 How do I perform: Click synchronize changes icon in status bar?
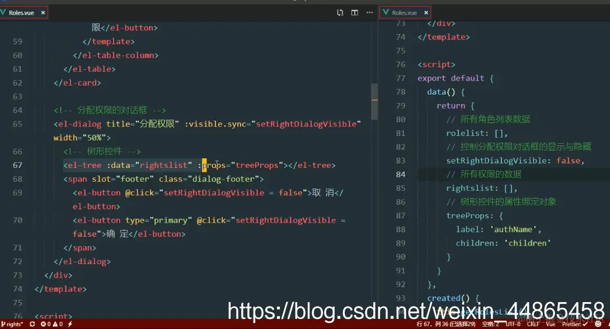(x=32, y=324)
